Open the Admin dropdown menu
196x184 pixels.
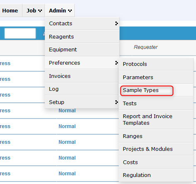pos(60,10)
